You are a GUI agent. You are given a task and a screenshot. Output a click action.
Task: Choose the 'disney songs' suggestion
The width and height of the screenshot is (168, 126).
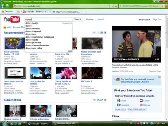coord(48,23)
